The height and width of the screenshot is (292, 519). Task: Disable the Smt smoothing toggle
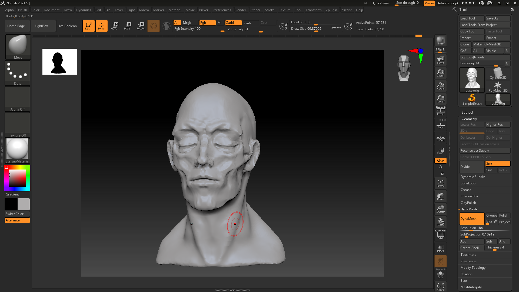click(x=497, y=164)
